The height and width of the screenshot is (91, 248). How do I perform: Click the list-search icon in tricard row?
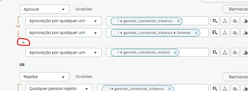point(215,52)
